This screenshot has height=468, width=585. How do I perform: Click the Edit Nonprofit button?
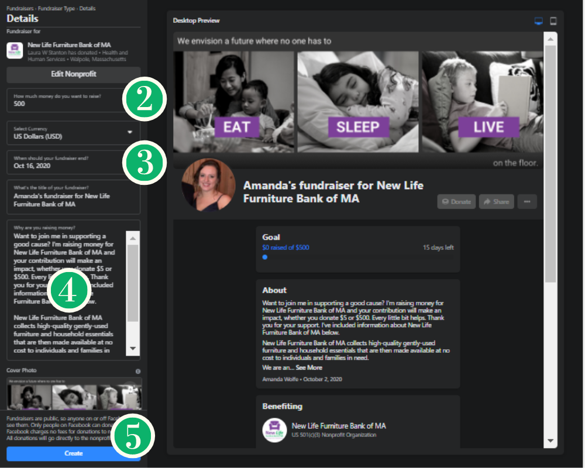pos(74,74)
